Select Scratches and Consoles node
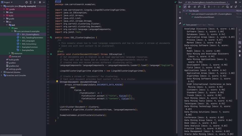This screenshot has height=136, width=242. (16, 75)
